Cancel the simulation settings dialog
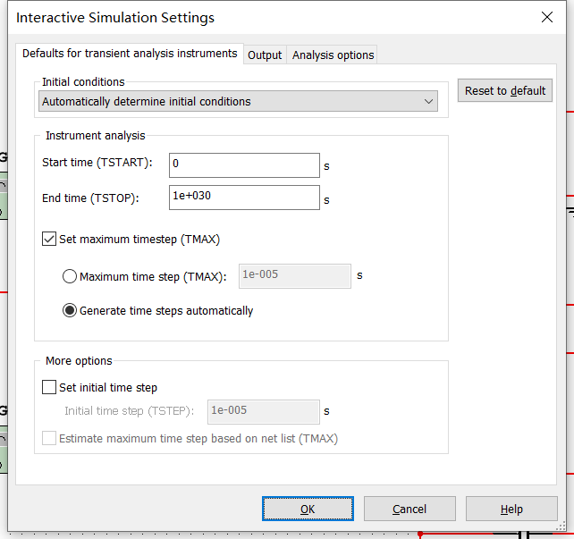The image size is (574, 539). 409,509
